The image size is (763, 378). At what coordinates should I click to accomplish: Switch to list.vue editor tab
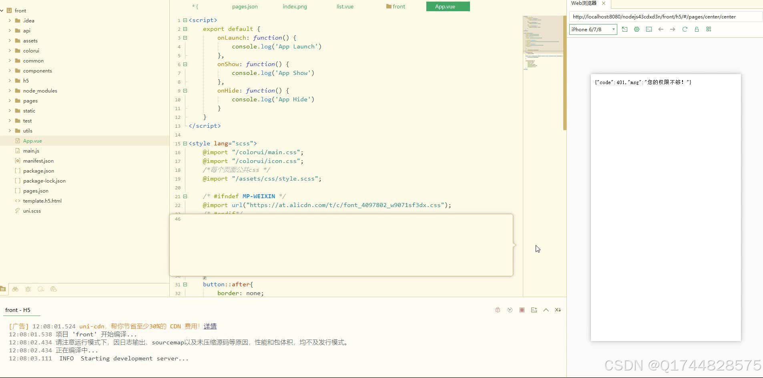[345, 6]
